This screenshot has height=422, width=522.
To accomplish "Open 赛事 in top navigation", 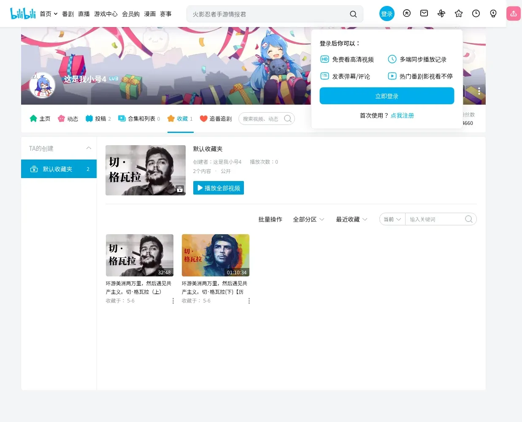I will pos(166,14).
